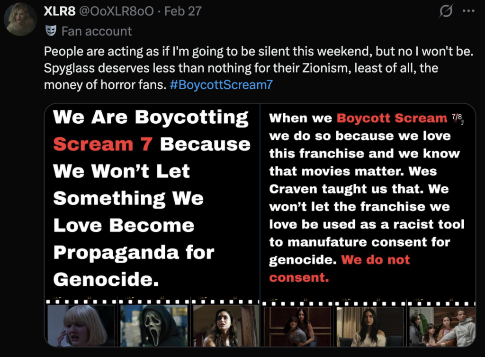The height and width of the screenshot is (357, 485).
Task: Click the Ghostface mask film frame
Action: (x=154, y=326)
